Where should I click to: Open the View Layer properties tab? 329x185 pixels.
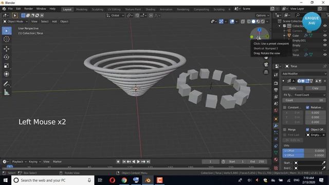pos(276,97)
